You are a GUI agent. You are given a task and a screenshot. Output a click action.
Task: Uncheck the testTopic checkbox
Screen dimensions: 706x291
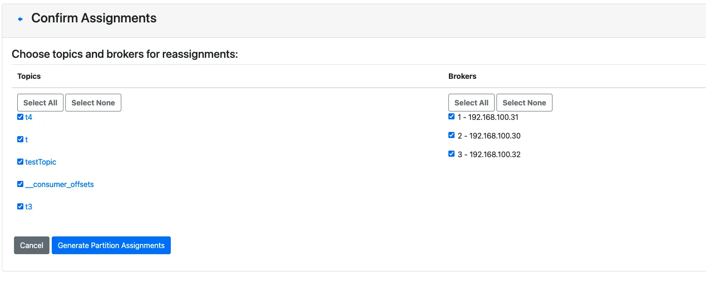(x=20, y=162)
